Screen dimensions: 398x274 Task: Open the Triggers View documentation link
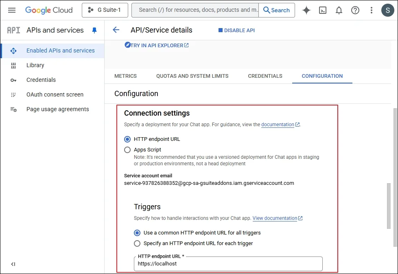(275, 218)
